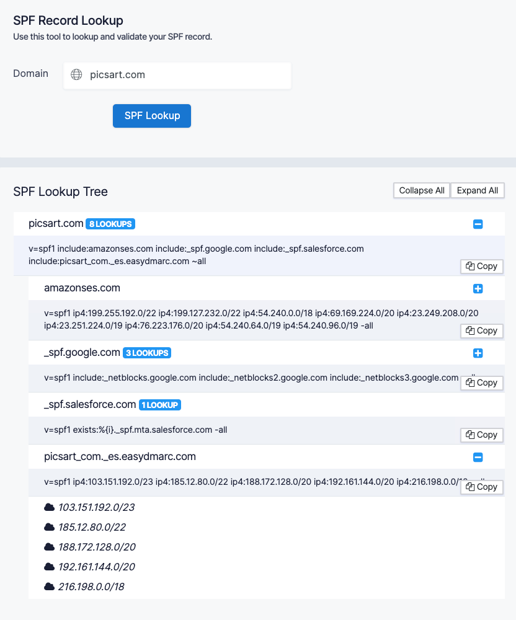The width and height of the screenshot is (516, 620).
Task: Click the picsart.com SPF record text
Action: (196, 255)
